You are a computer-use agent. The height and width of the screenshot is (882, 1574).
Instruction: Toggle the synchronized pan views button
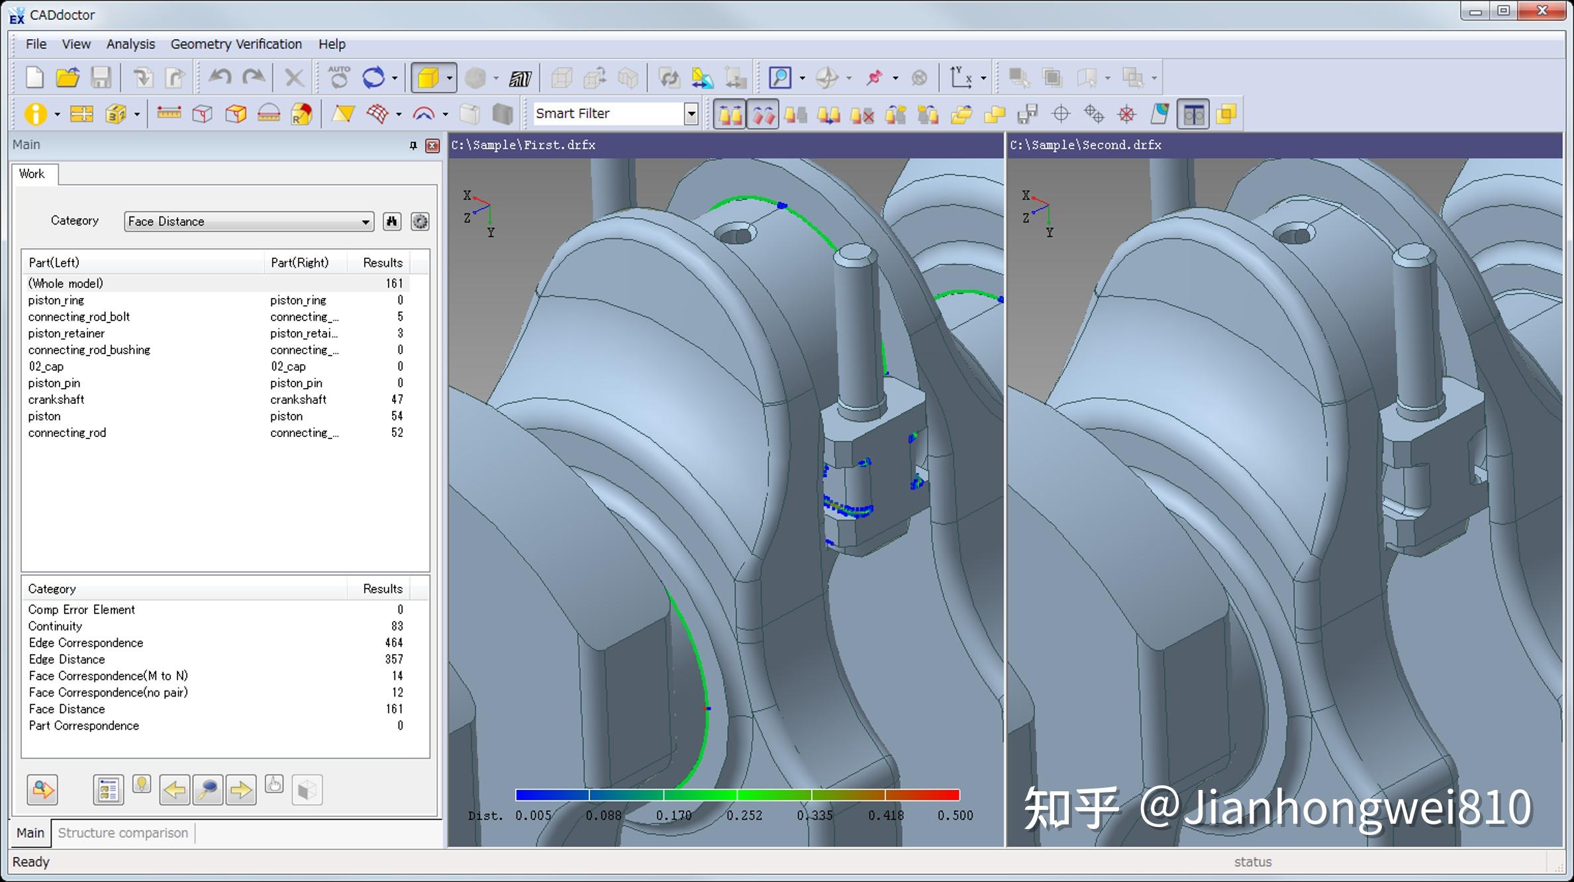730,115
